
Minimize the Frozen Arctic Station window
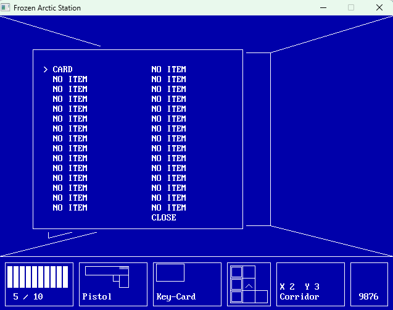(x=323, y=7)
